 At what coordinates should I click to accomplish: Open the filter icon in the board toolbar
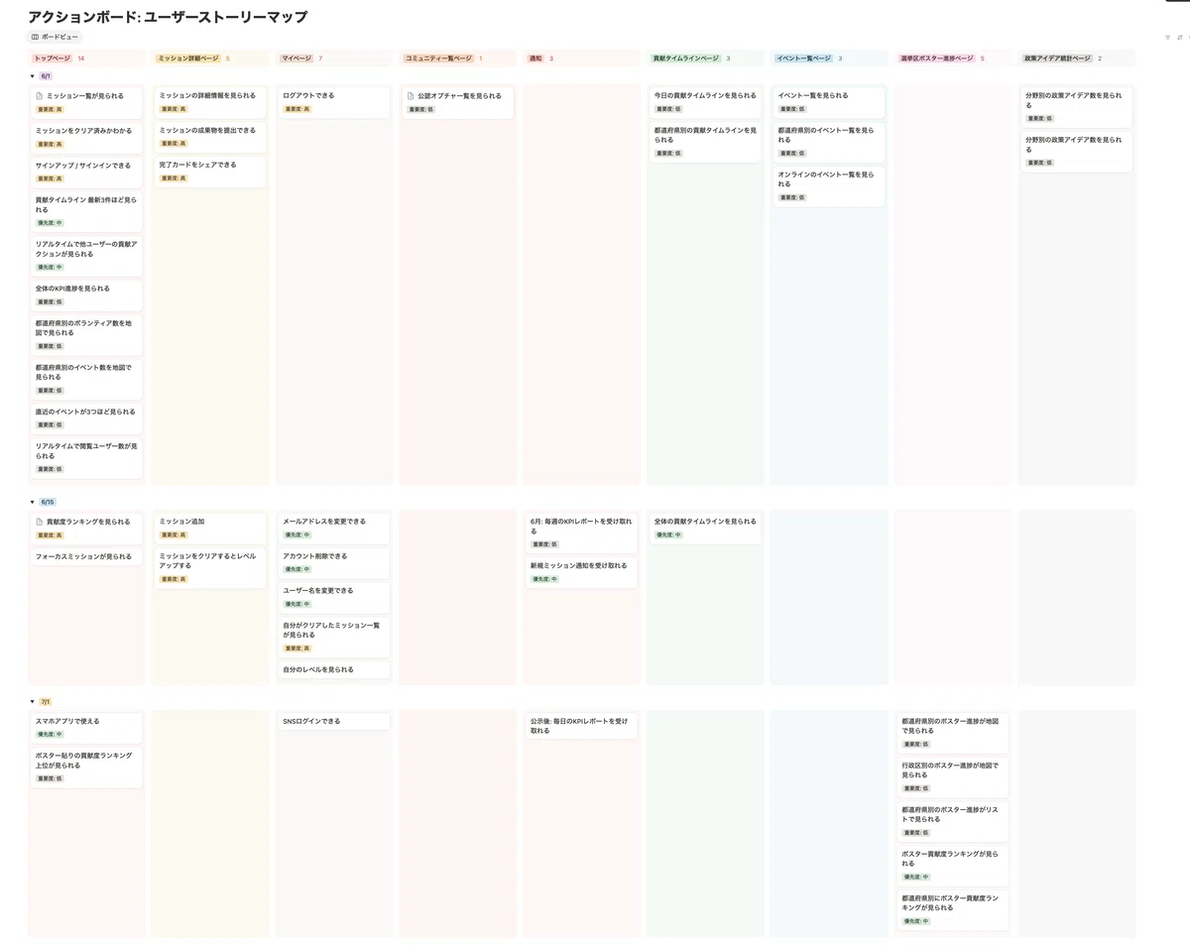[1167, 37]
